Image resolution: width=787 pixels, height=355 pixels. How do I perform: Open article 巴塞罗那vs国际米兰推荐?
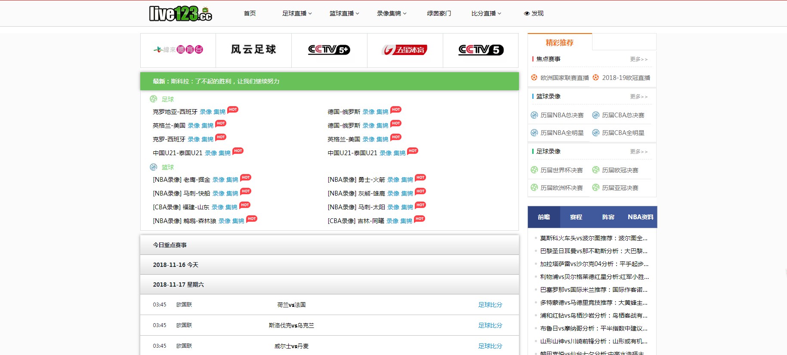594,290
